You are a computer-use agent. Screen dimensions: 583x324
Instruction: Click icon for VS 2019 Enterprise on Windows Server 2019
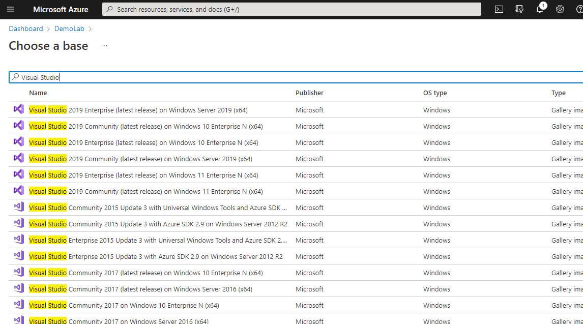pos(19,109)
